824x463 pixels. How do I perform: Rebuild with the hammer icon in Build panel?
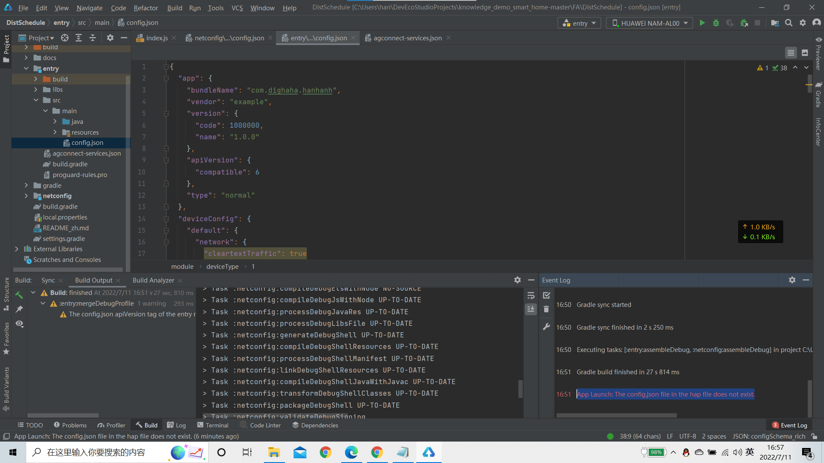pos(19,295)
